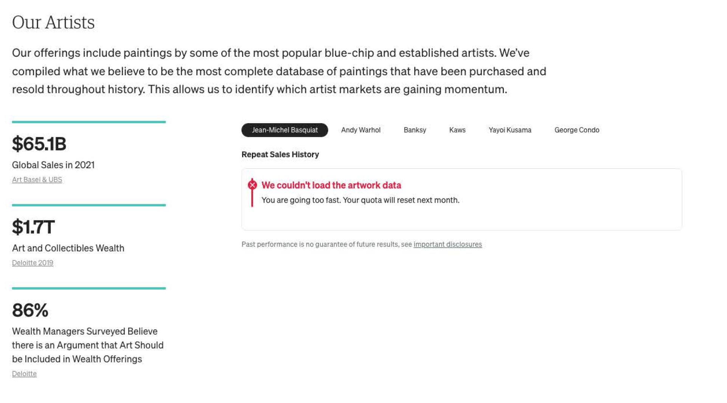
Task: Switch to the Andy Warhol tab
Action: click(360, 130)
